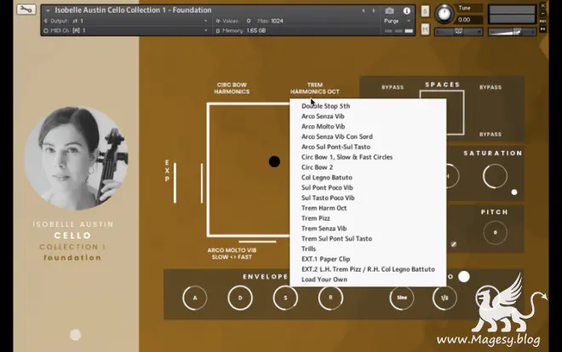
Task: Toggle the Solo S button
Action: 425,11
